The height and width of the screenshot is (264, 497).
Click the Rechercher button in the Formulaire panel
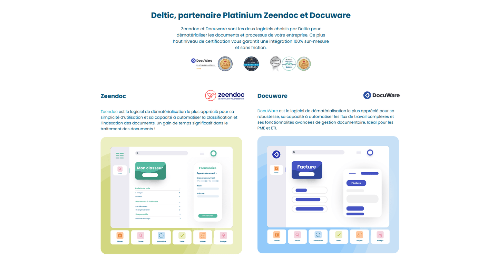click(208, 216)
